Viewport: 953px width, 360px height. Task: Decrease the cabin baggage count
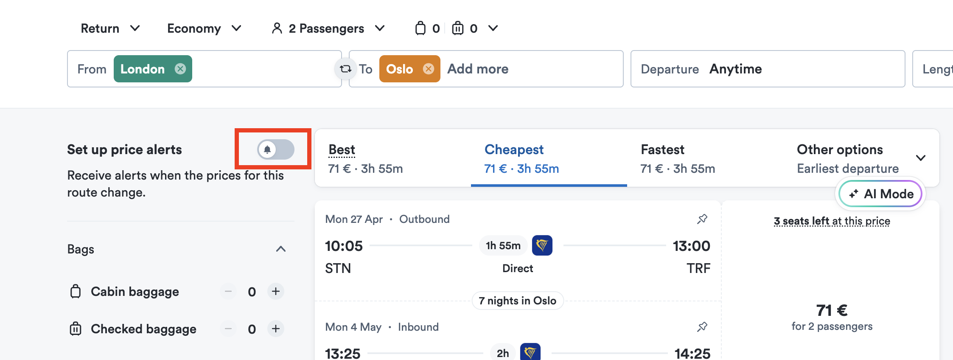[228, 292]
